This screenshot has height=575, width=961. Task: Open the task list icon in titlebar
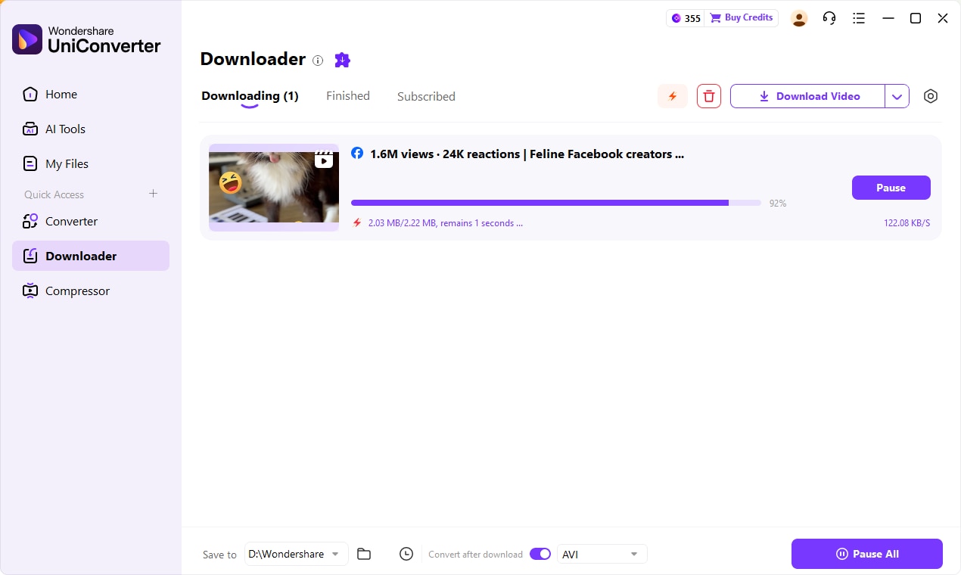click(x=859, y=17)
